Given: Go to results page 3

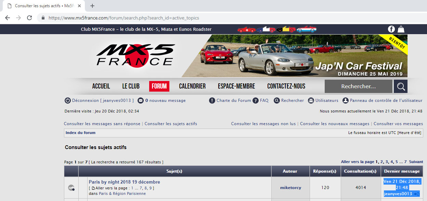Looking at the screenshot, I should coord(387,162).
